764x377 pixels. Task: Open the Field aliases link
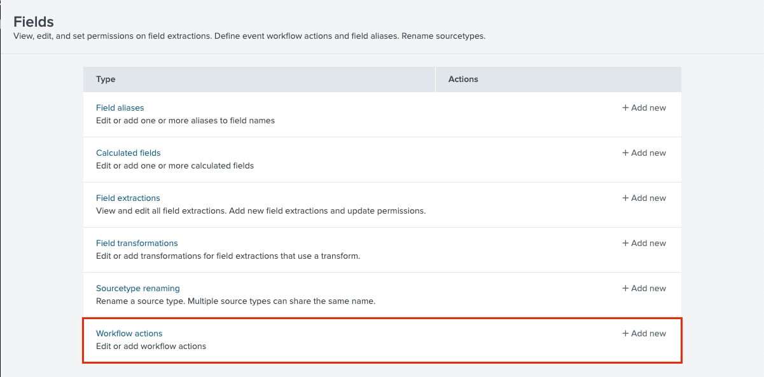click(120, 107)
